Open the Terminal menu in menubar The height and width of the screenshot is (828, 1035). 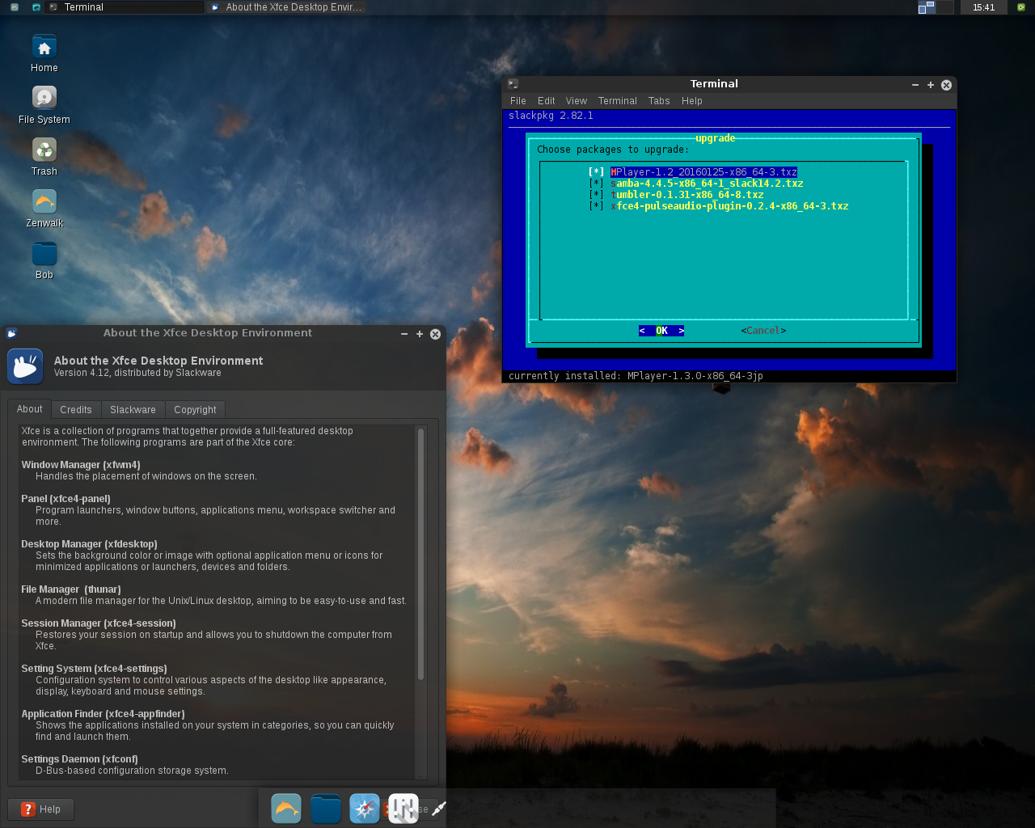[618, 101]
